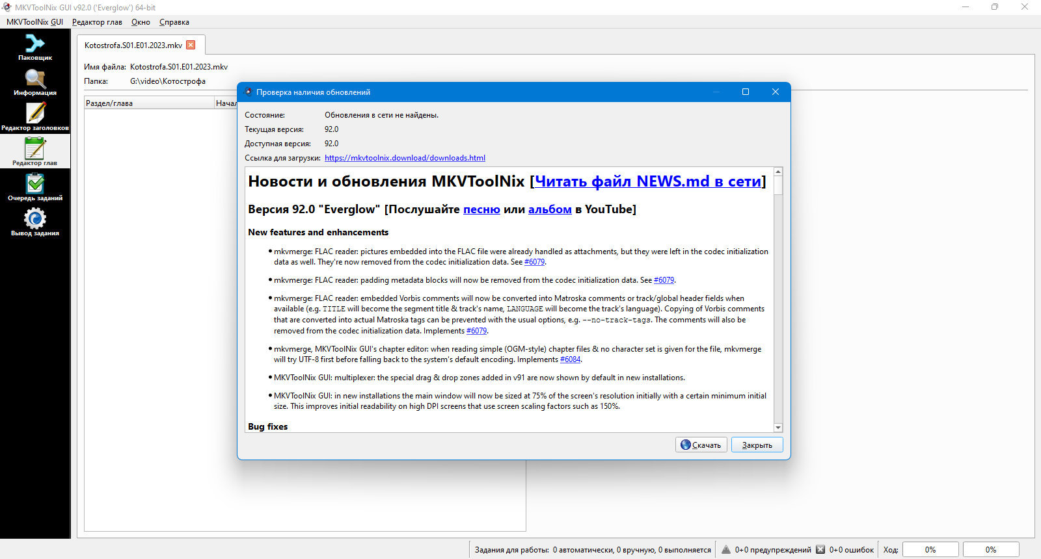1041x559 pixels.
Task: Open the Паковщик (multiplexer) tool
Action: coord(35,47)
